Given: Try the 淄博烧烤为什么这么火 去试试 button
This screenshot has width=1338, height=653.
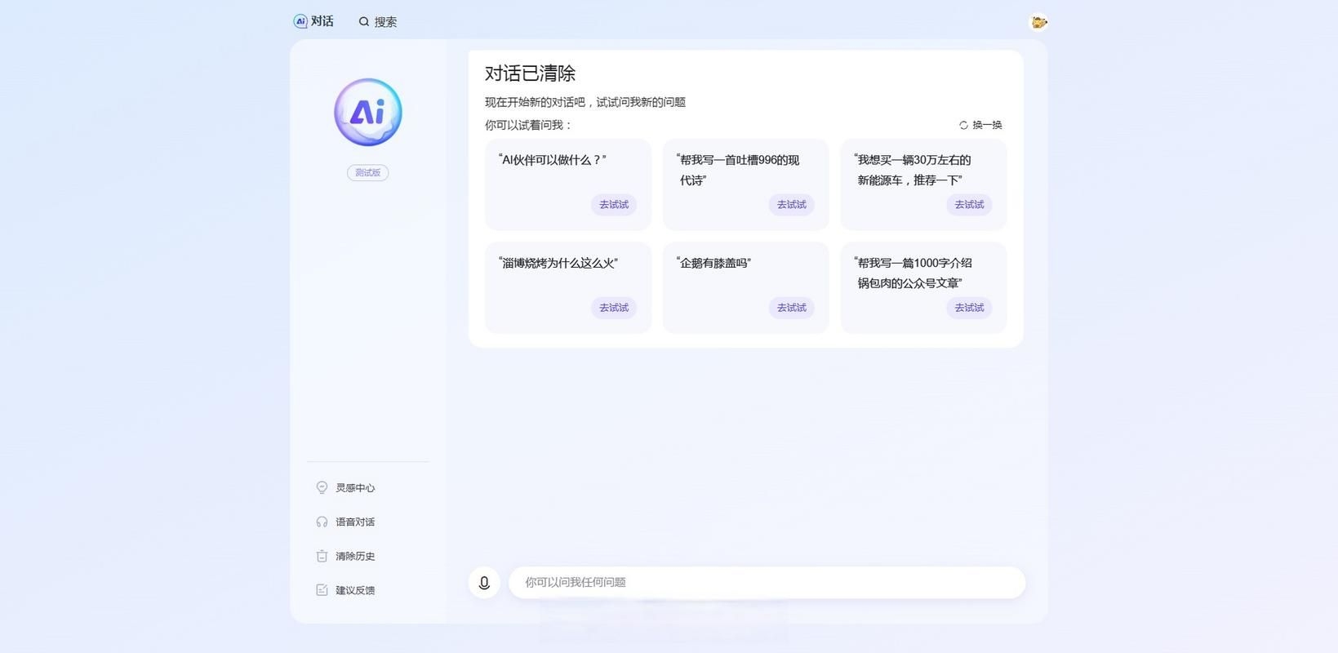Looking at the screenshot, I should tap(614, 308).
